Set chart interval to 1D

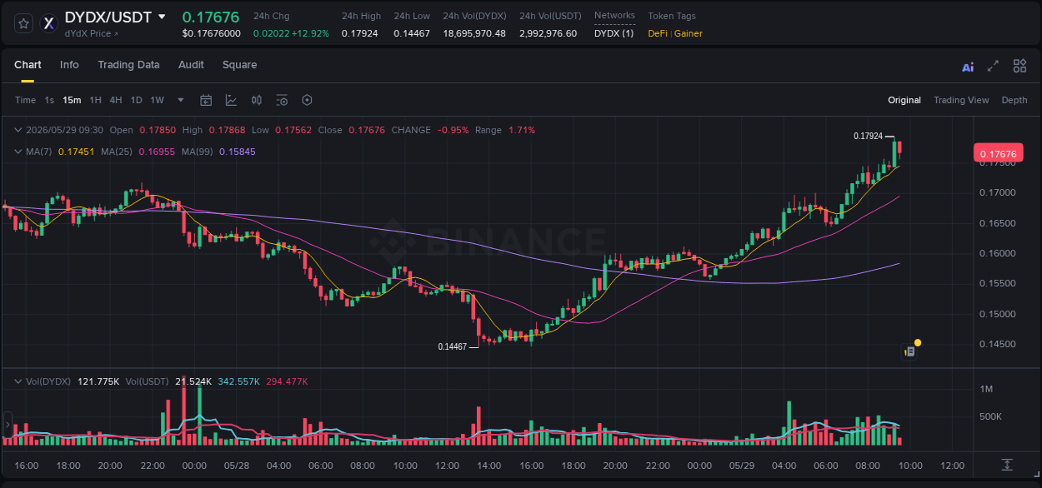tap(136, 100)
